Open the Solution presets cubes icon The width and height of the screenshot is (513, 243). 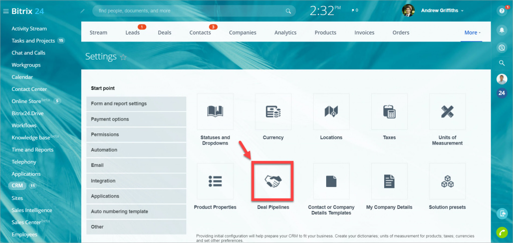click(447, 181)
